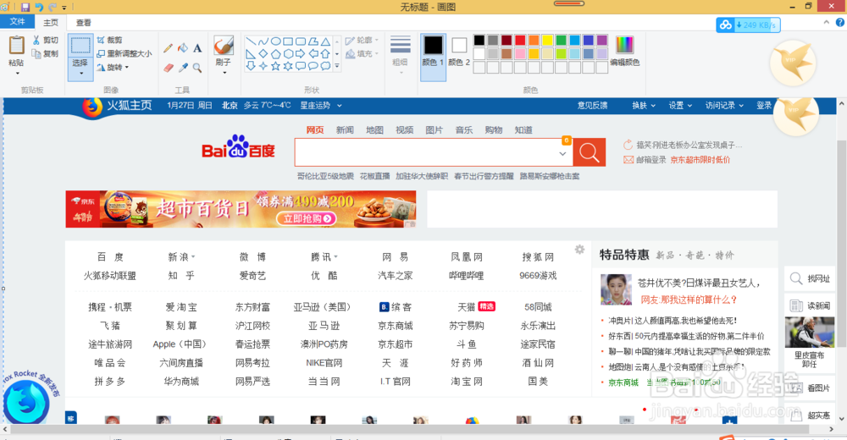
Task: Switch to the 主页 ribbon tab
Action: point(51,22)
